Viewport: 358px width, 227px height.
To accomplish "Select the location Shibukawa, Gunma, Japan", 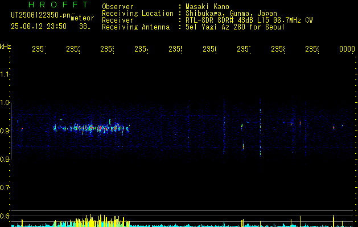I will point(231,14).
